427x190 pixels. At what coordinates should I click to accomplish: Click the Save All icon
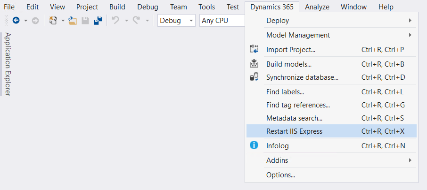(x=98, y=21)
